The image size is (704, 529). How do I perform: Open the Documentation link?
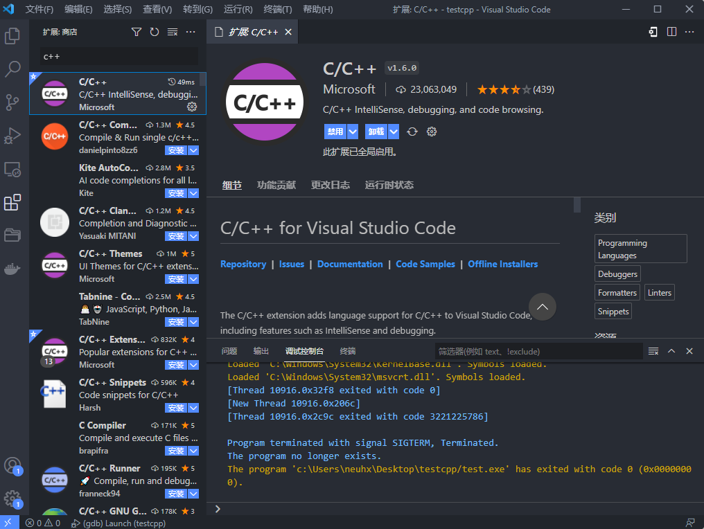(x=350, y=264)
